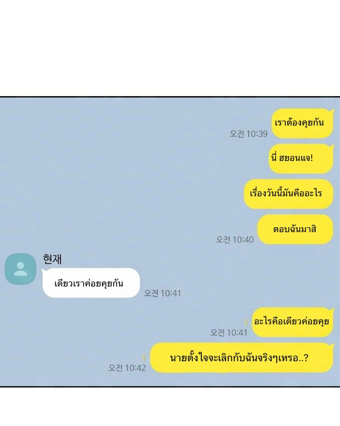Tap the message 'อะไรคือเดียวค่อยคุย'

293,322
